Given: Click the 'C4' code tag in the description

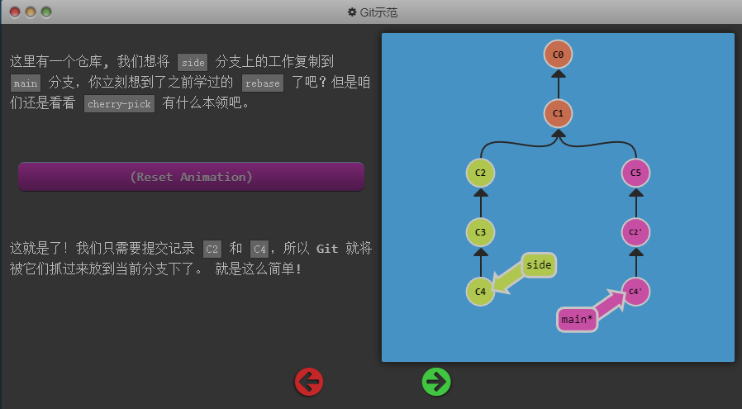Looking at the screenshot, I should point(259,249).
